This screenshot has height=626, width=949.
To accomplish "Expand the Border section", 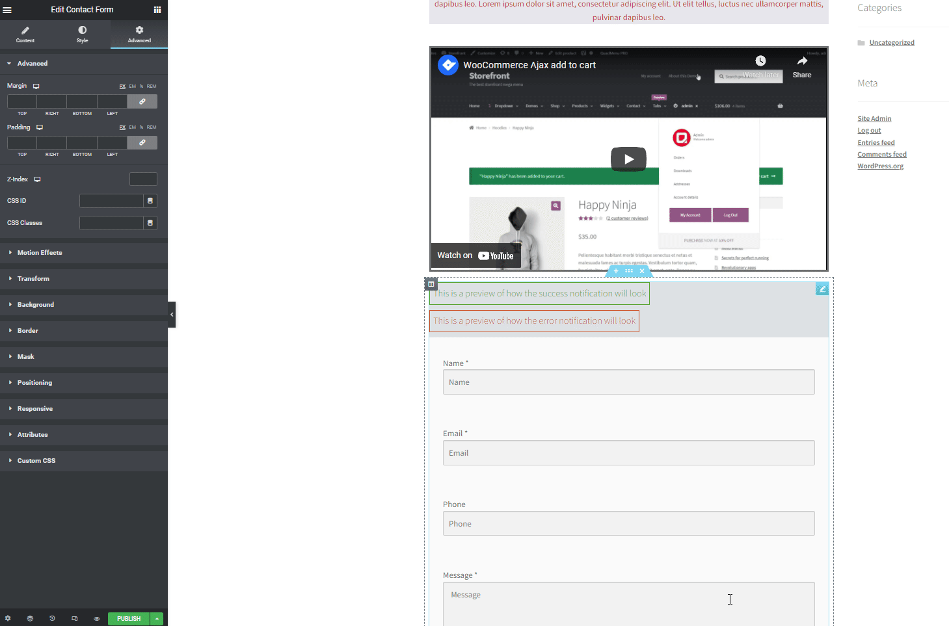I will pos(84,331).
